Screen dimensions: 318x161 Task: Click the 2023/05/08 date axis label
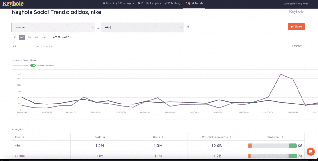click(x=146, y=112)
